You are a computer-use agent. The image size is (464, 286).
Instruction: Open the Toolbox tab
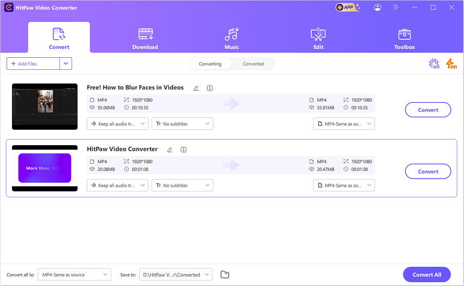404,39
